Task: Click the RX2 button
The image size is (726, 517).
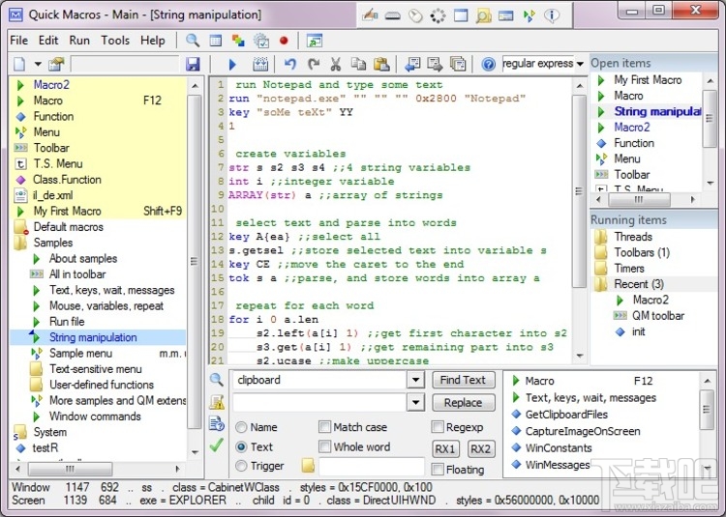Action: [x=480, y=448]
